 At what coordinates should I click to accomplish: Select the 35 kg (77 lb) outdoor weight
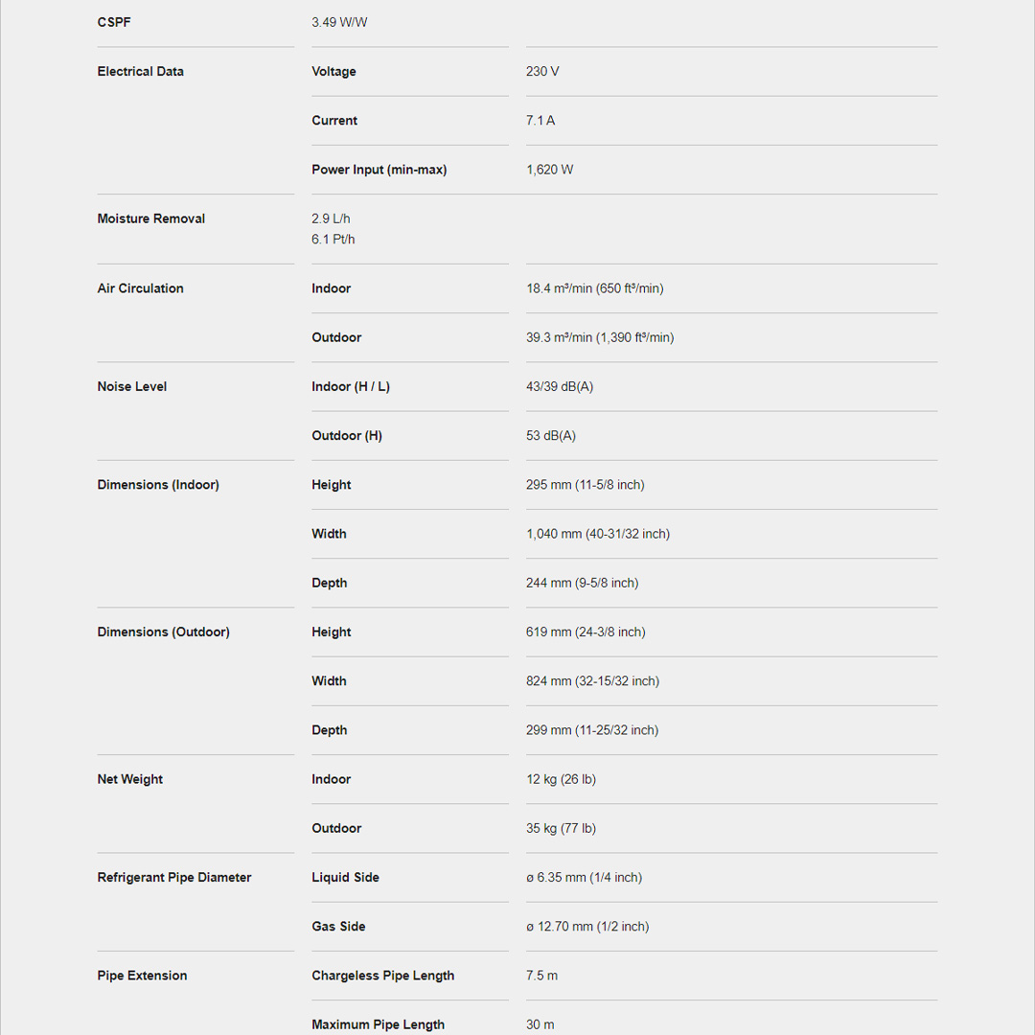click(x=561, y=828)
